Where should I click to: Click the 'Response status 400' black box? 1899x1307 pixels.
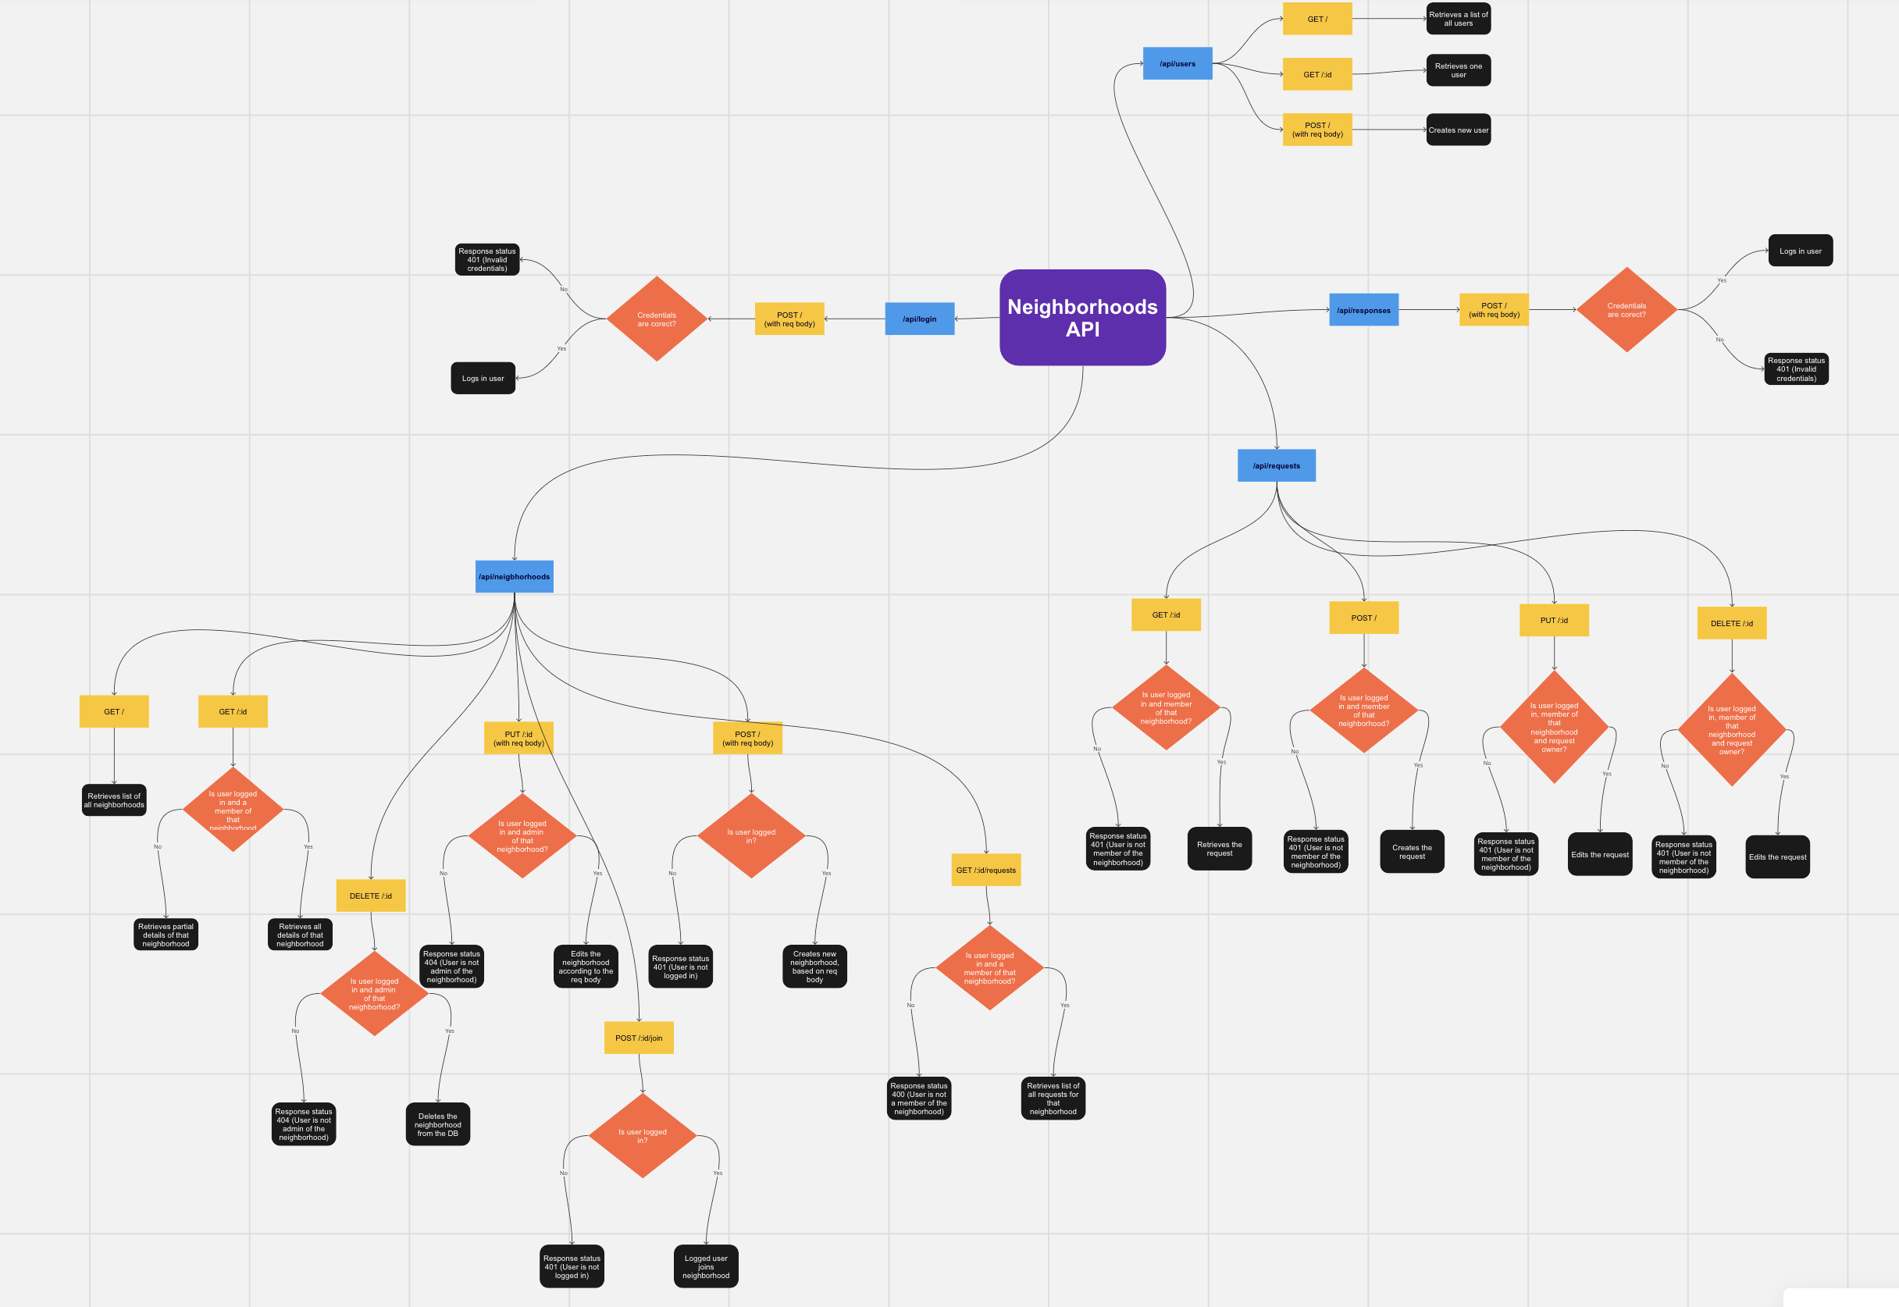(x=919, y=1099)
